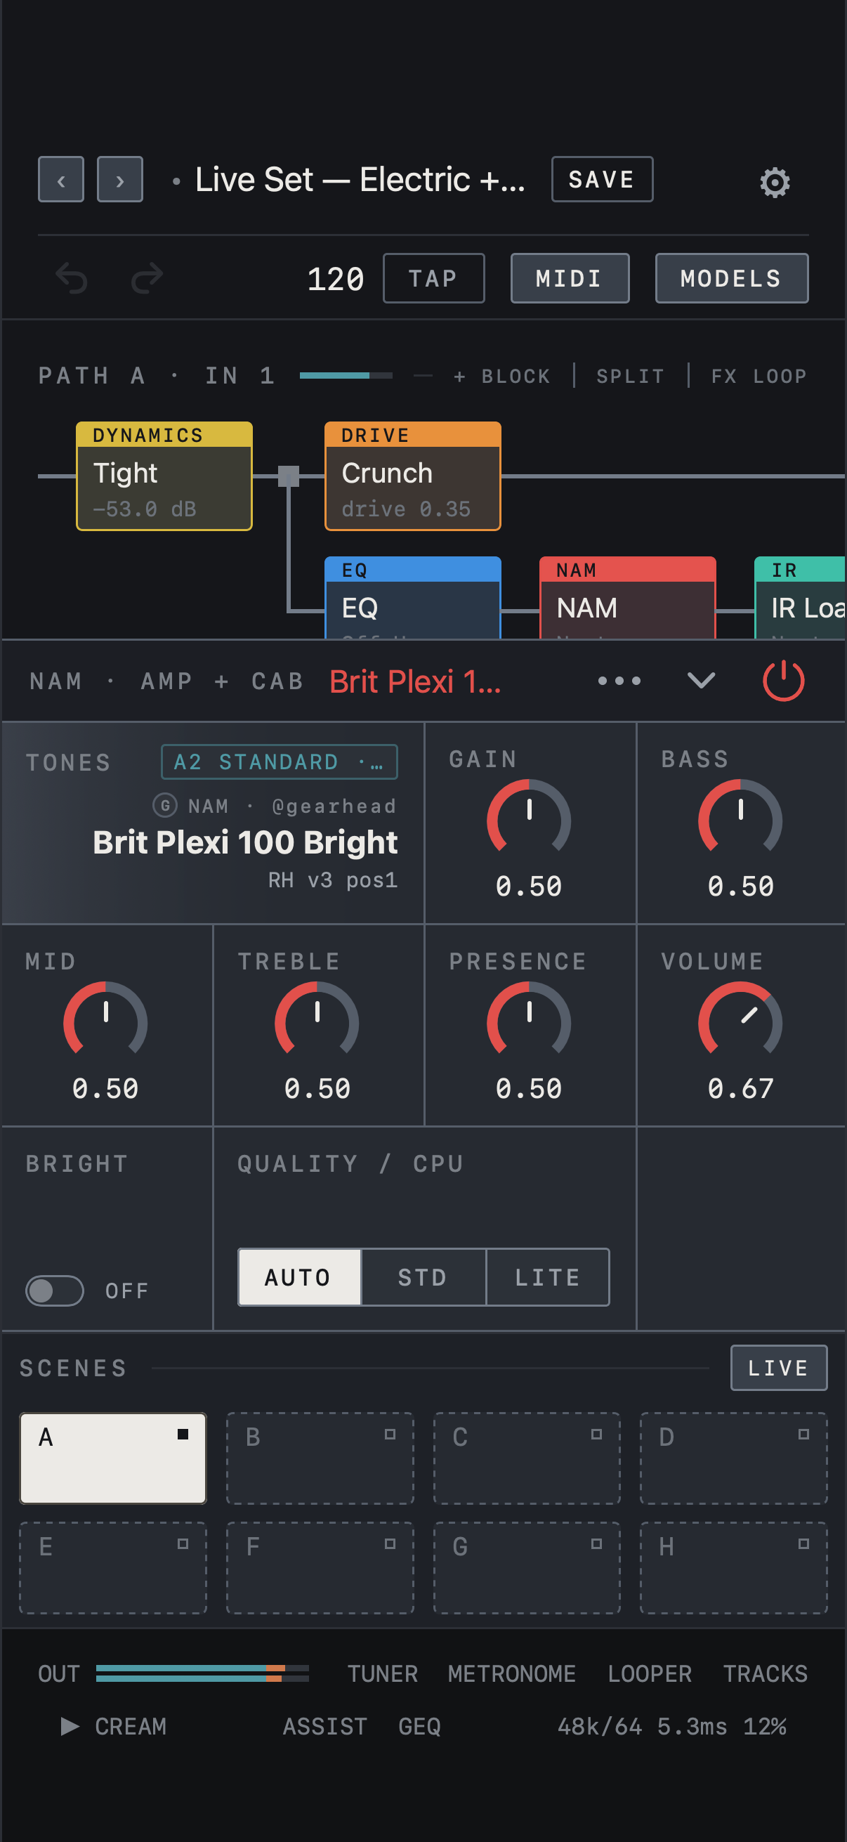Select AUTO quality mode
This screenshot has width=847, height=1842.
pyautogui.click(x=298, y=1278)
